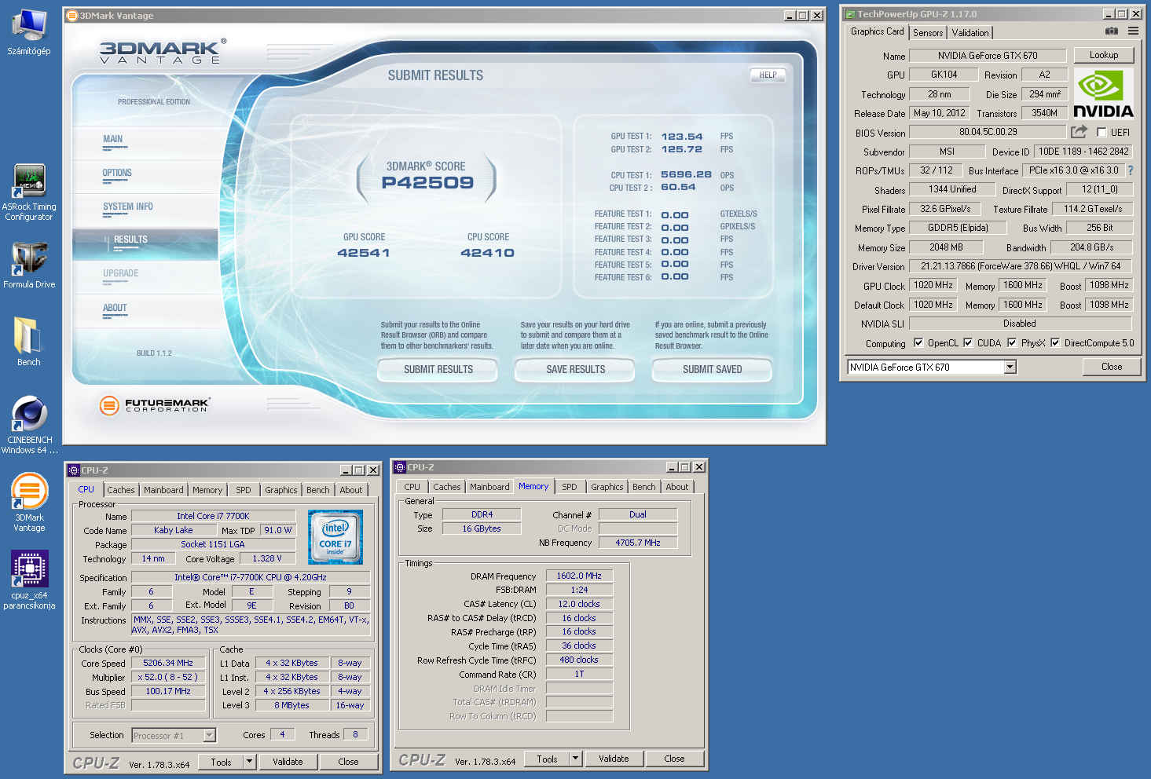Open the Formula Drive desktop icon
This screenshot has height=779, width=1151.
coord(29,258)
